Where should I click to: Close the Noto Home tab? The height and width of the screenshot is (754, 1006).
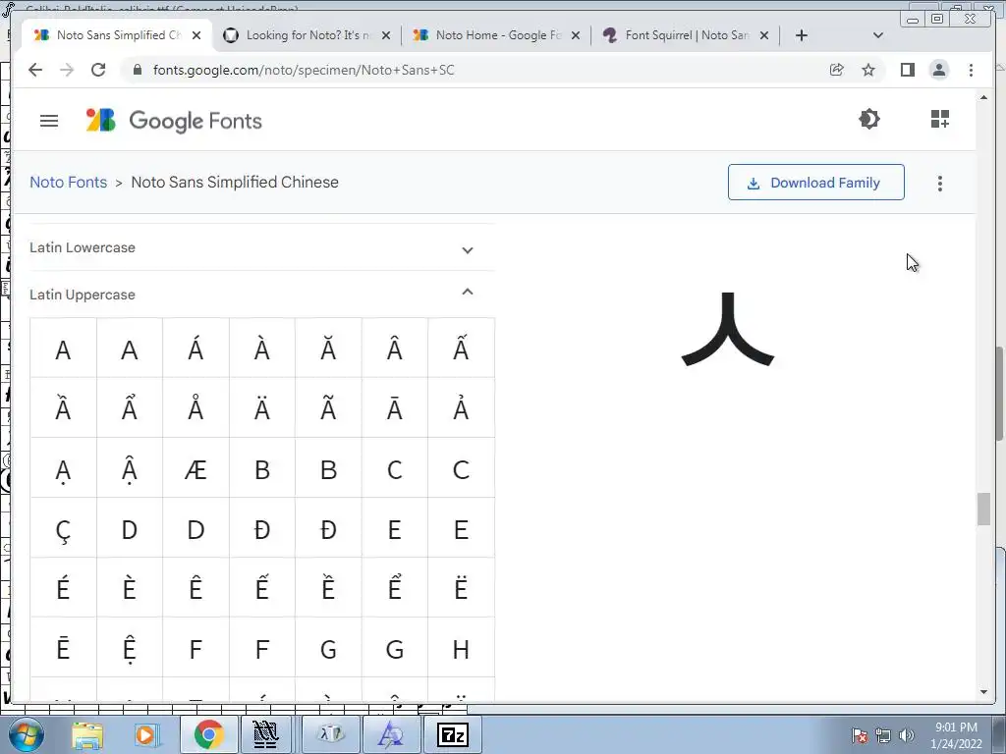[576, 36]
